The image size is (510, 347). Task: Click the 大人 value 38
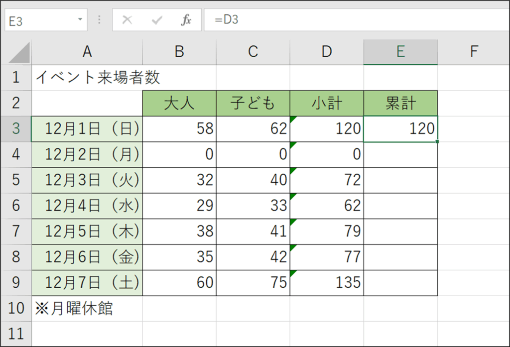pos(179,231)
